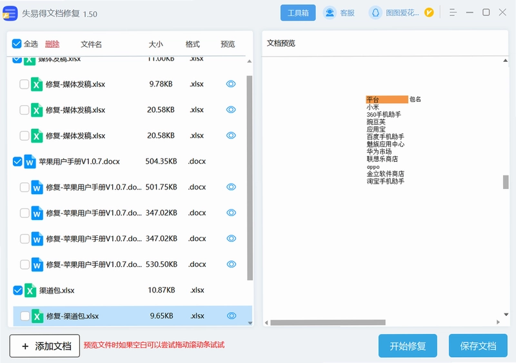
Task: Uncheck the 苹果用户手册V1.0.7.docx checkbox
Action: 17,162
